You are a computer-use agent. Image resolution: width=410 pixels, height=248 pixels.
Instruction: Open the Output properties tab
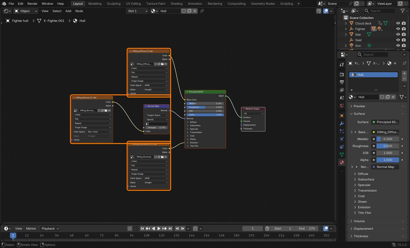342,82
